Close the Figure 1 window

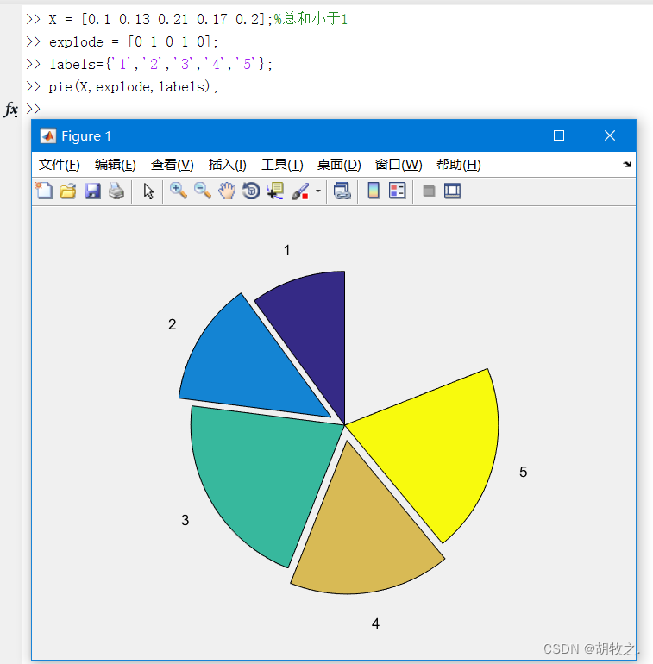[x=610, y=135]
